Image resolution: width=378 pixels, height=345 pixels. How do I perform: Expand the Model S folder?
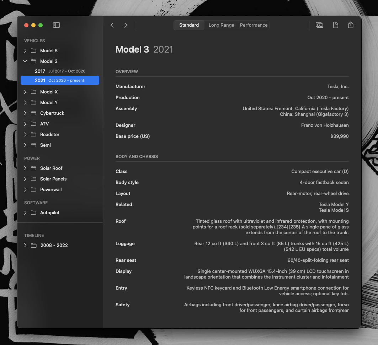tap(25, 50)
